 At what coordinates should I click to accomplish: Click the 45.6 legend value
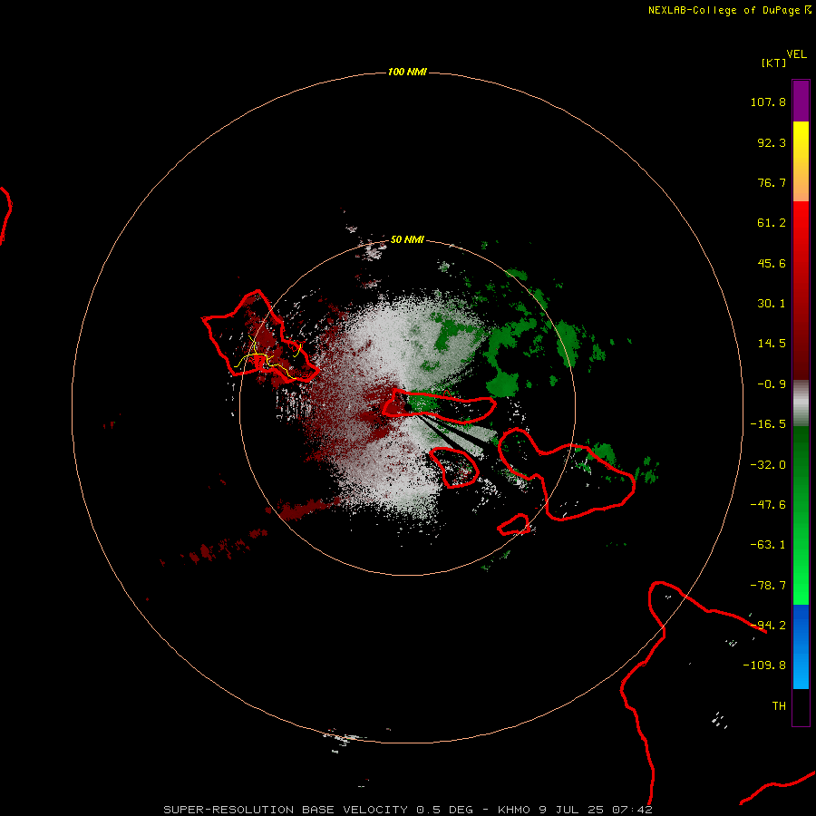tap(772, 263)
